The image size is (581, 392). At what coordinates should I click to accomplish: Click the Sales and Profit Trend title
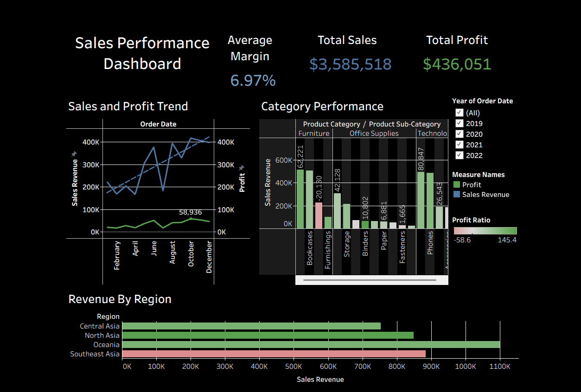click(128, 106)
